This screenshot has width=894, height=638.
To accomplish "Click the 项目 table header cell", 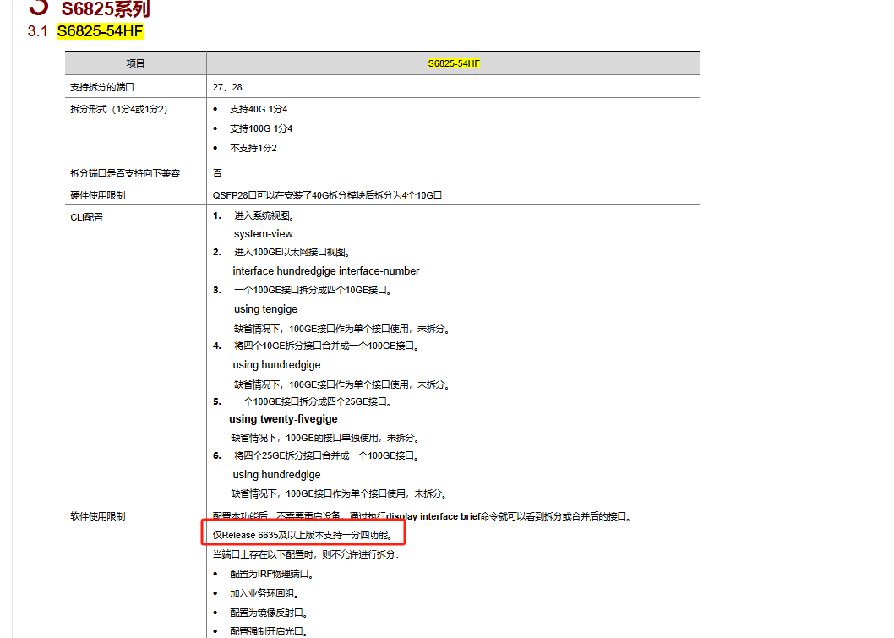I will (x=135, y=63).
